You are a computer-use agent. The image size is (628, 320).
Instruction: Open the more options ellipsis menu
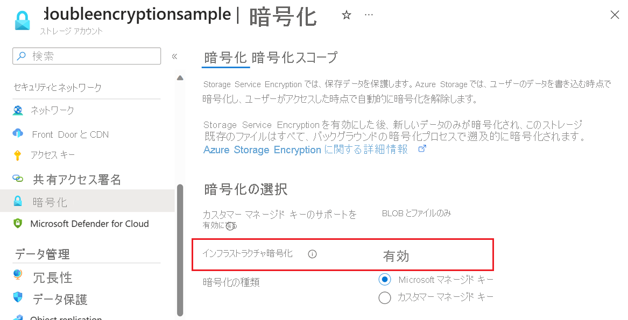(x=369, y=15)
